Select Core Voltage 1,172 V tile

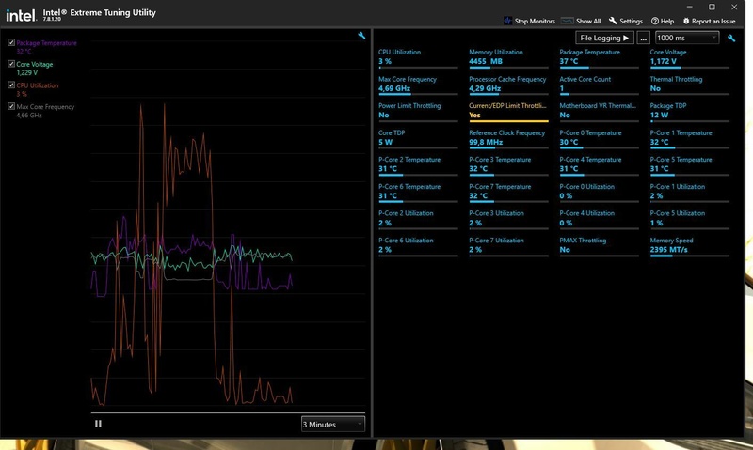[690, 58]
